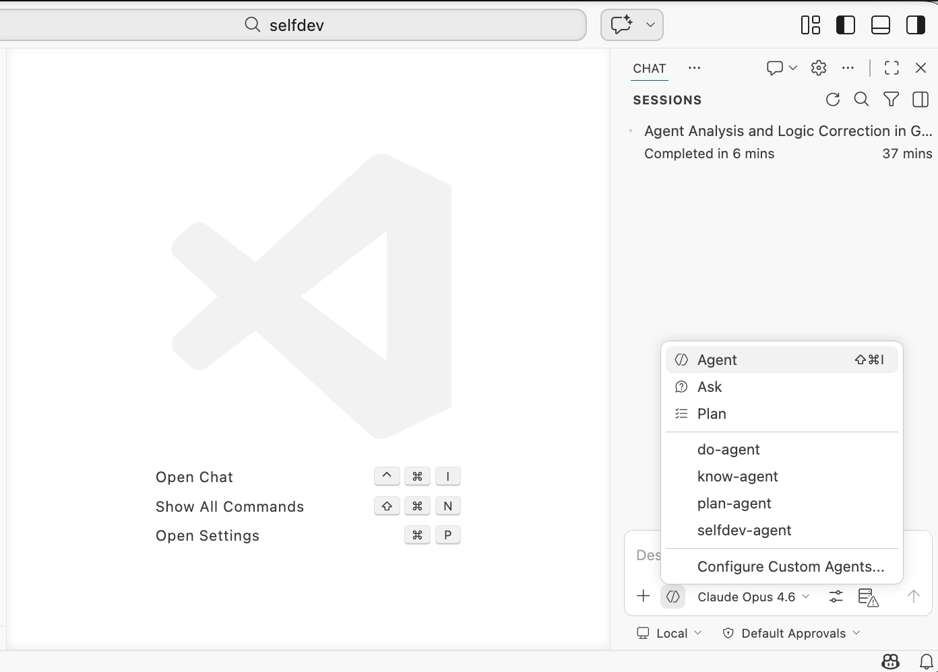
Task: Expand chat to full screen view
Action: tap(892, 67)
